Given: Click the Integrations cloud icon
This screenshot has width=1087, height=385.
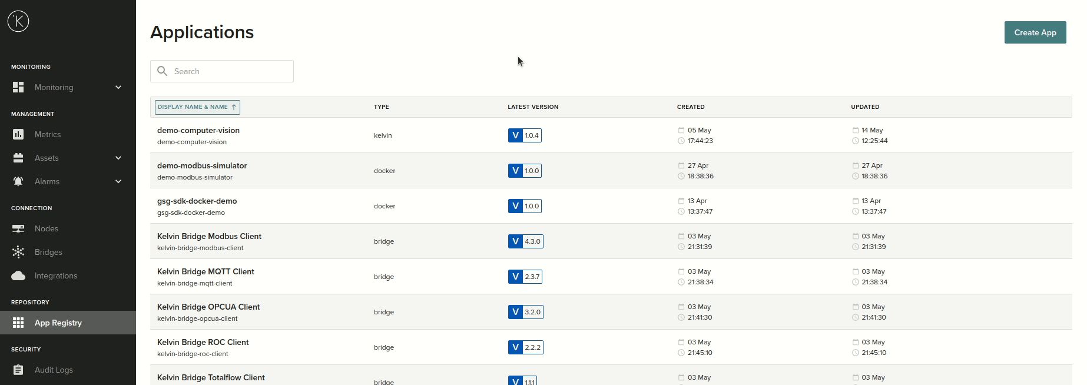Looking at the screenshot, I should [x=18, y=276].
